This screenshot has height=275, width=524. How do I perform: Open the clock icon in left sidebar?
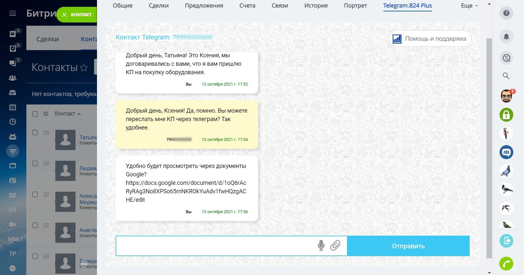pyautogui.click(x=13, y=122)
